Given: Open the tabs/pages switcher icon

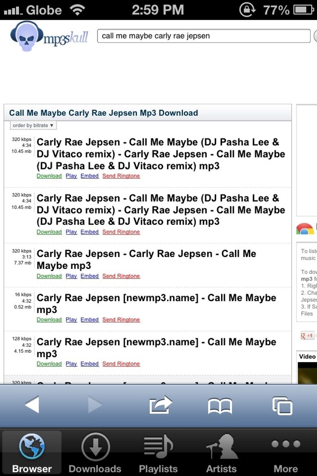Looking at the screenshot, I should point(282,406).
